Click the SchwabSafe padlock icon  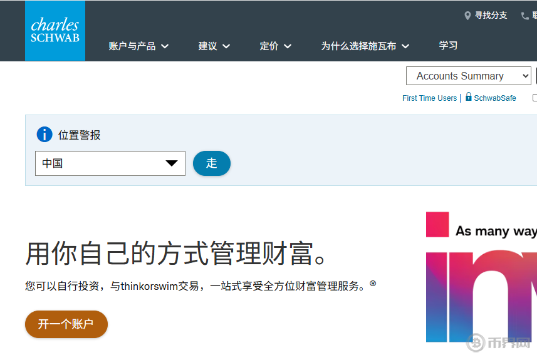469,97
